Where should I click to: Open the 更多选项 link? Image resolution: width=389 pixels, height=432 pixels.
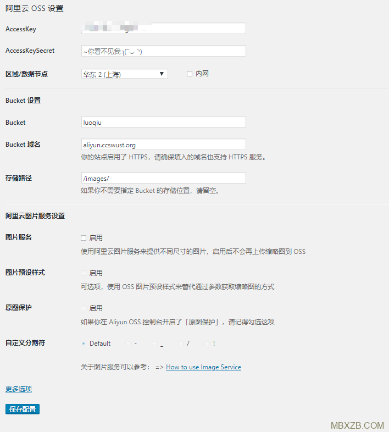pos(19,389)
